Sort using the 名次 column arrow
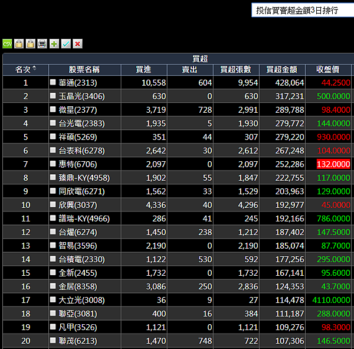 34,68
